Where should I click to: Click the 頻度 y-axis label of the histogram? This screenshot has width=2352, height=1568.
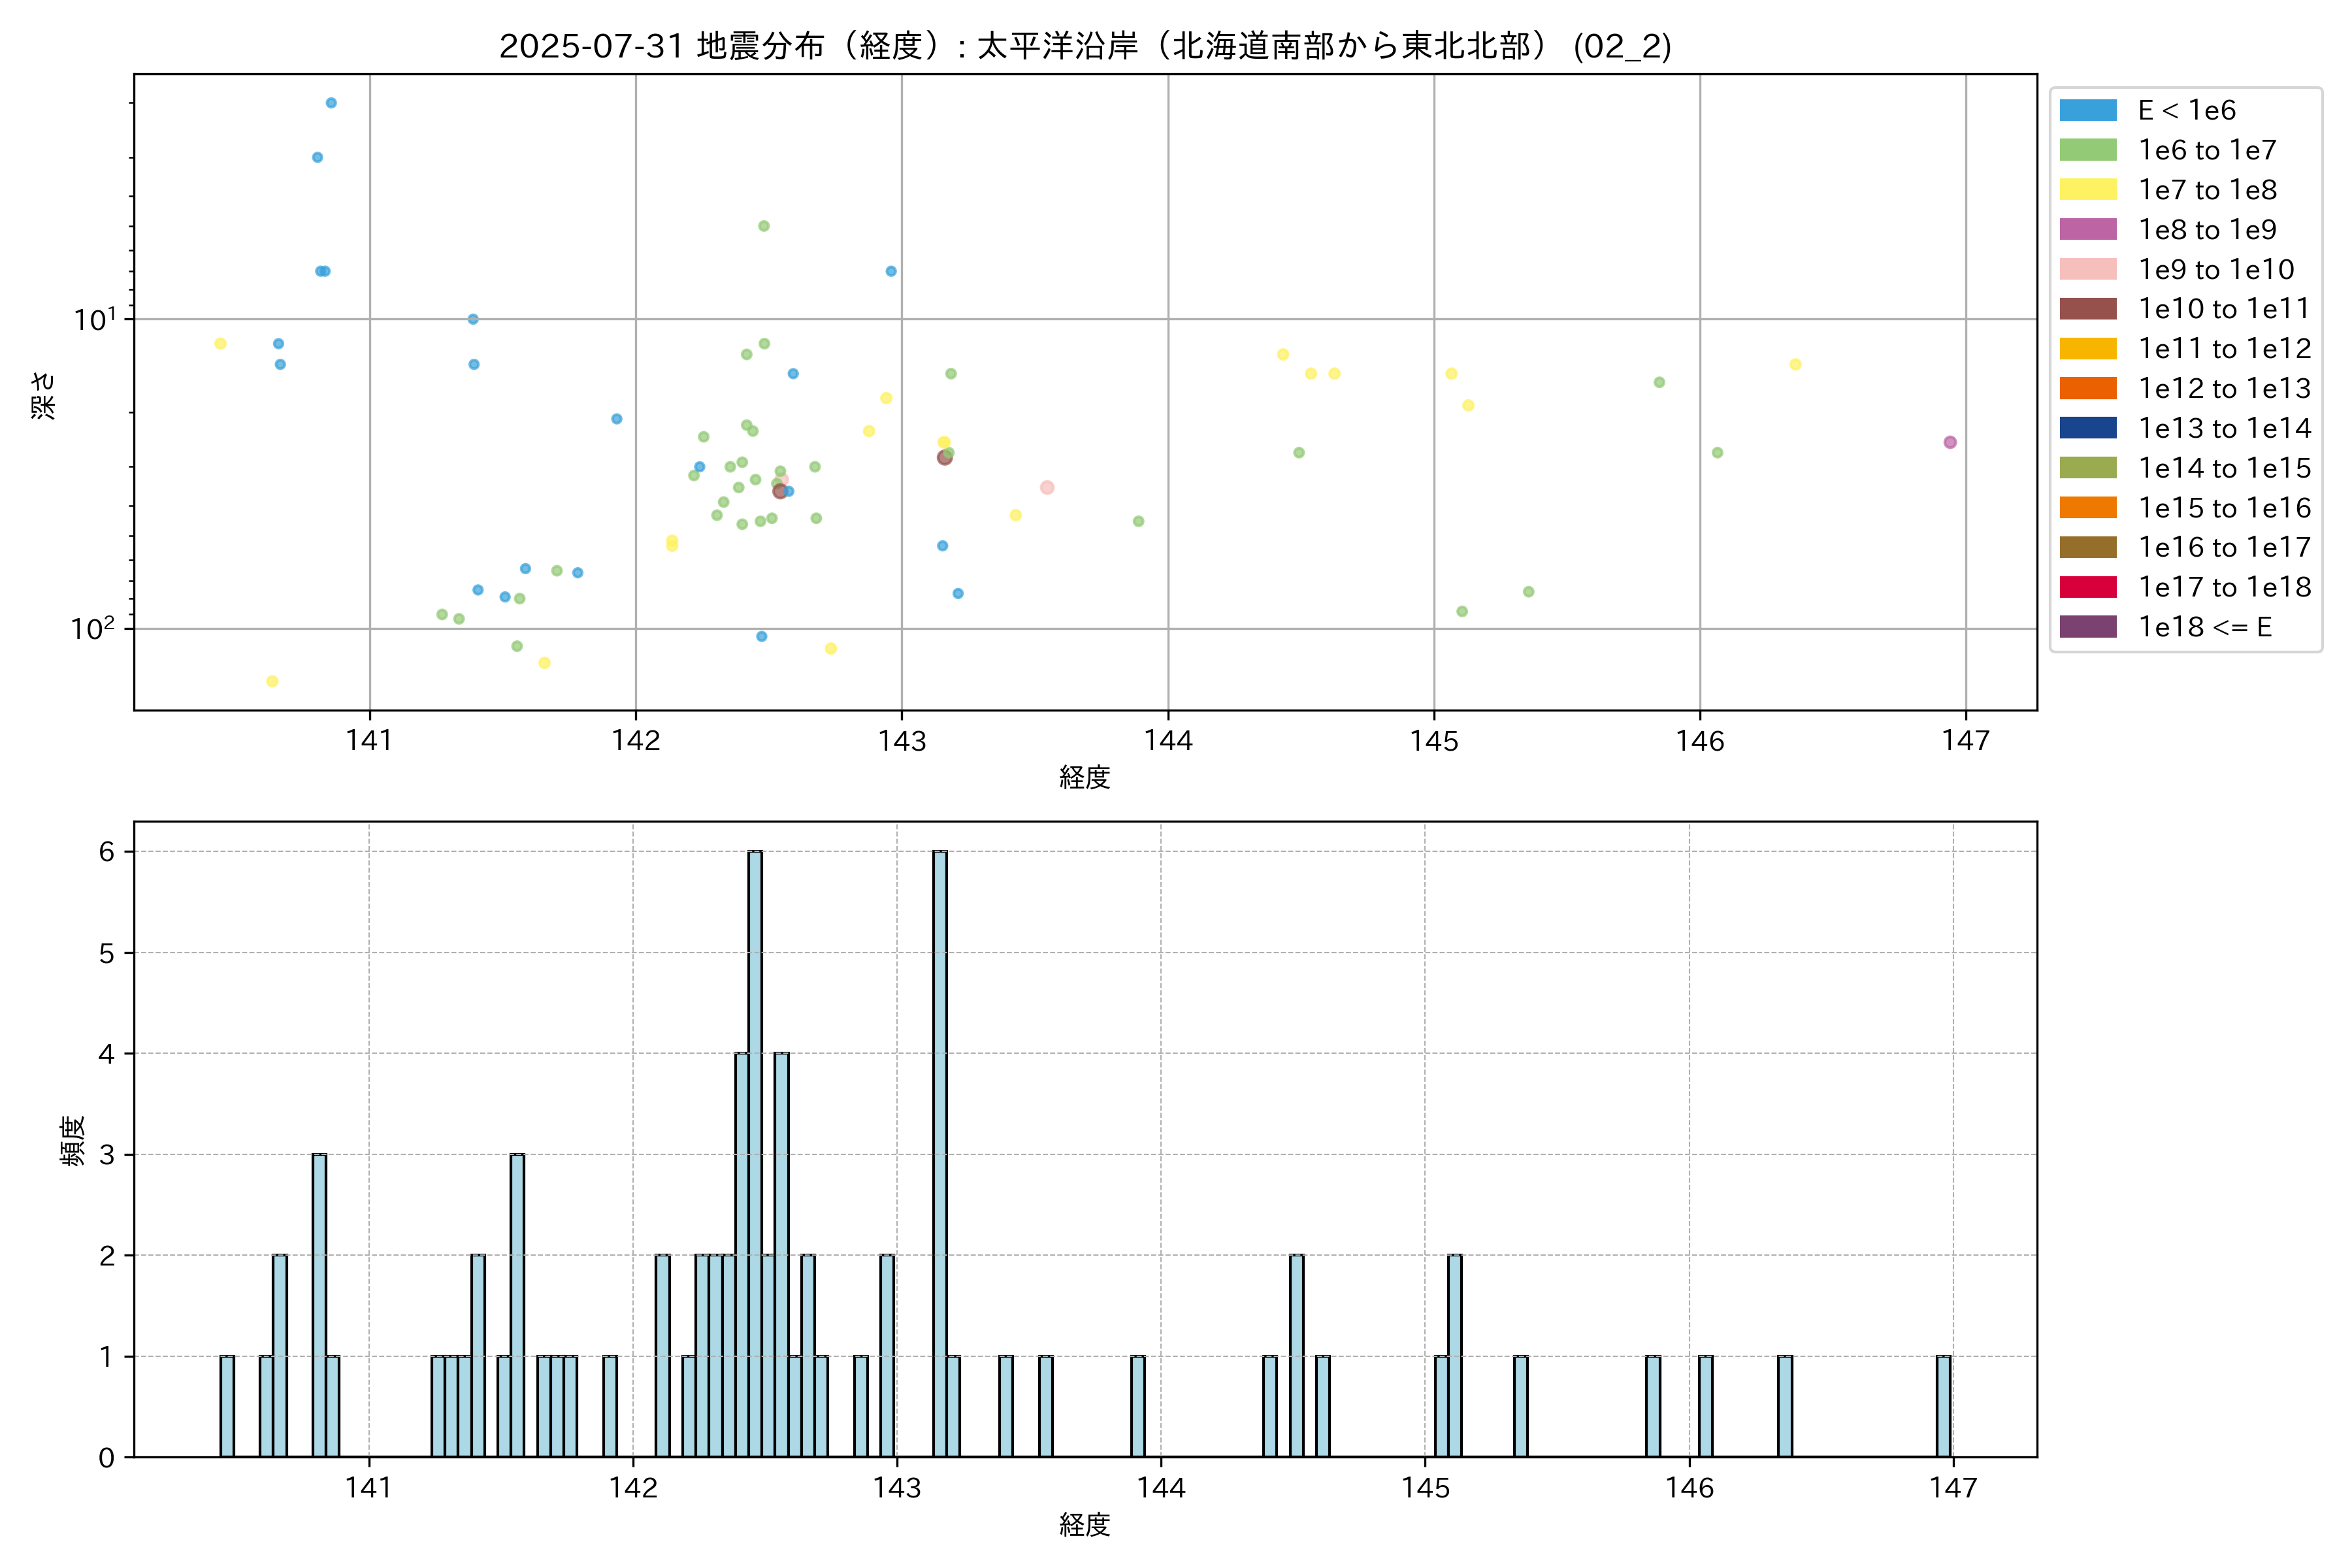click(x=73, y=1141)
